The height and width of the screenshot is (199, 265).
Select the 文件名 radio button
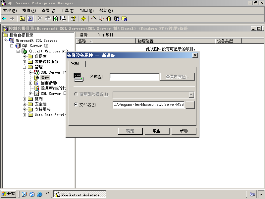[x=76, y=104]
